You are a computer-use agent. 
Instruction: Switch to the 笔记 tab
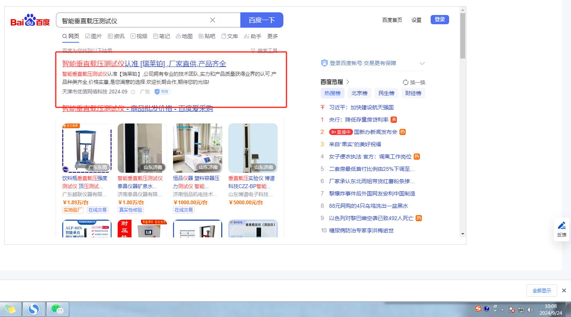(x=161, y=36)
